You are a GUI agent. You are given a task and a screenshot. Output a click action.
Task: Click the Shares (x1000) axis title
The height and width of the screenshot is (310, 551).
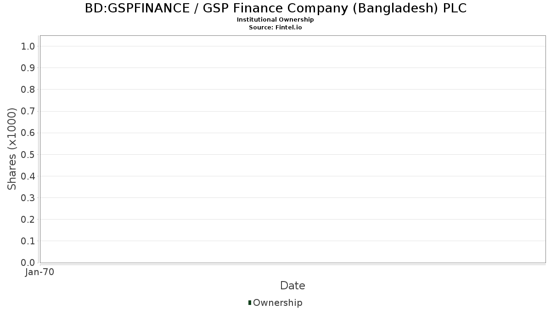coord(12,149)
